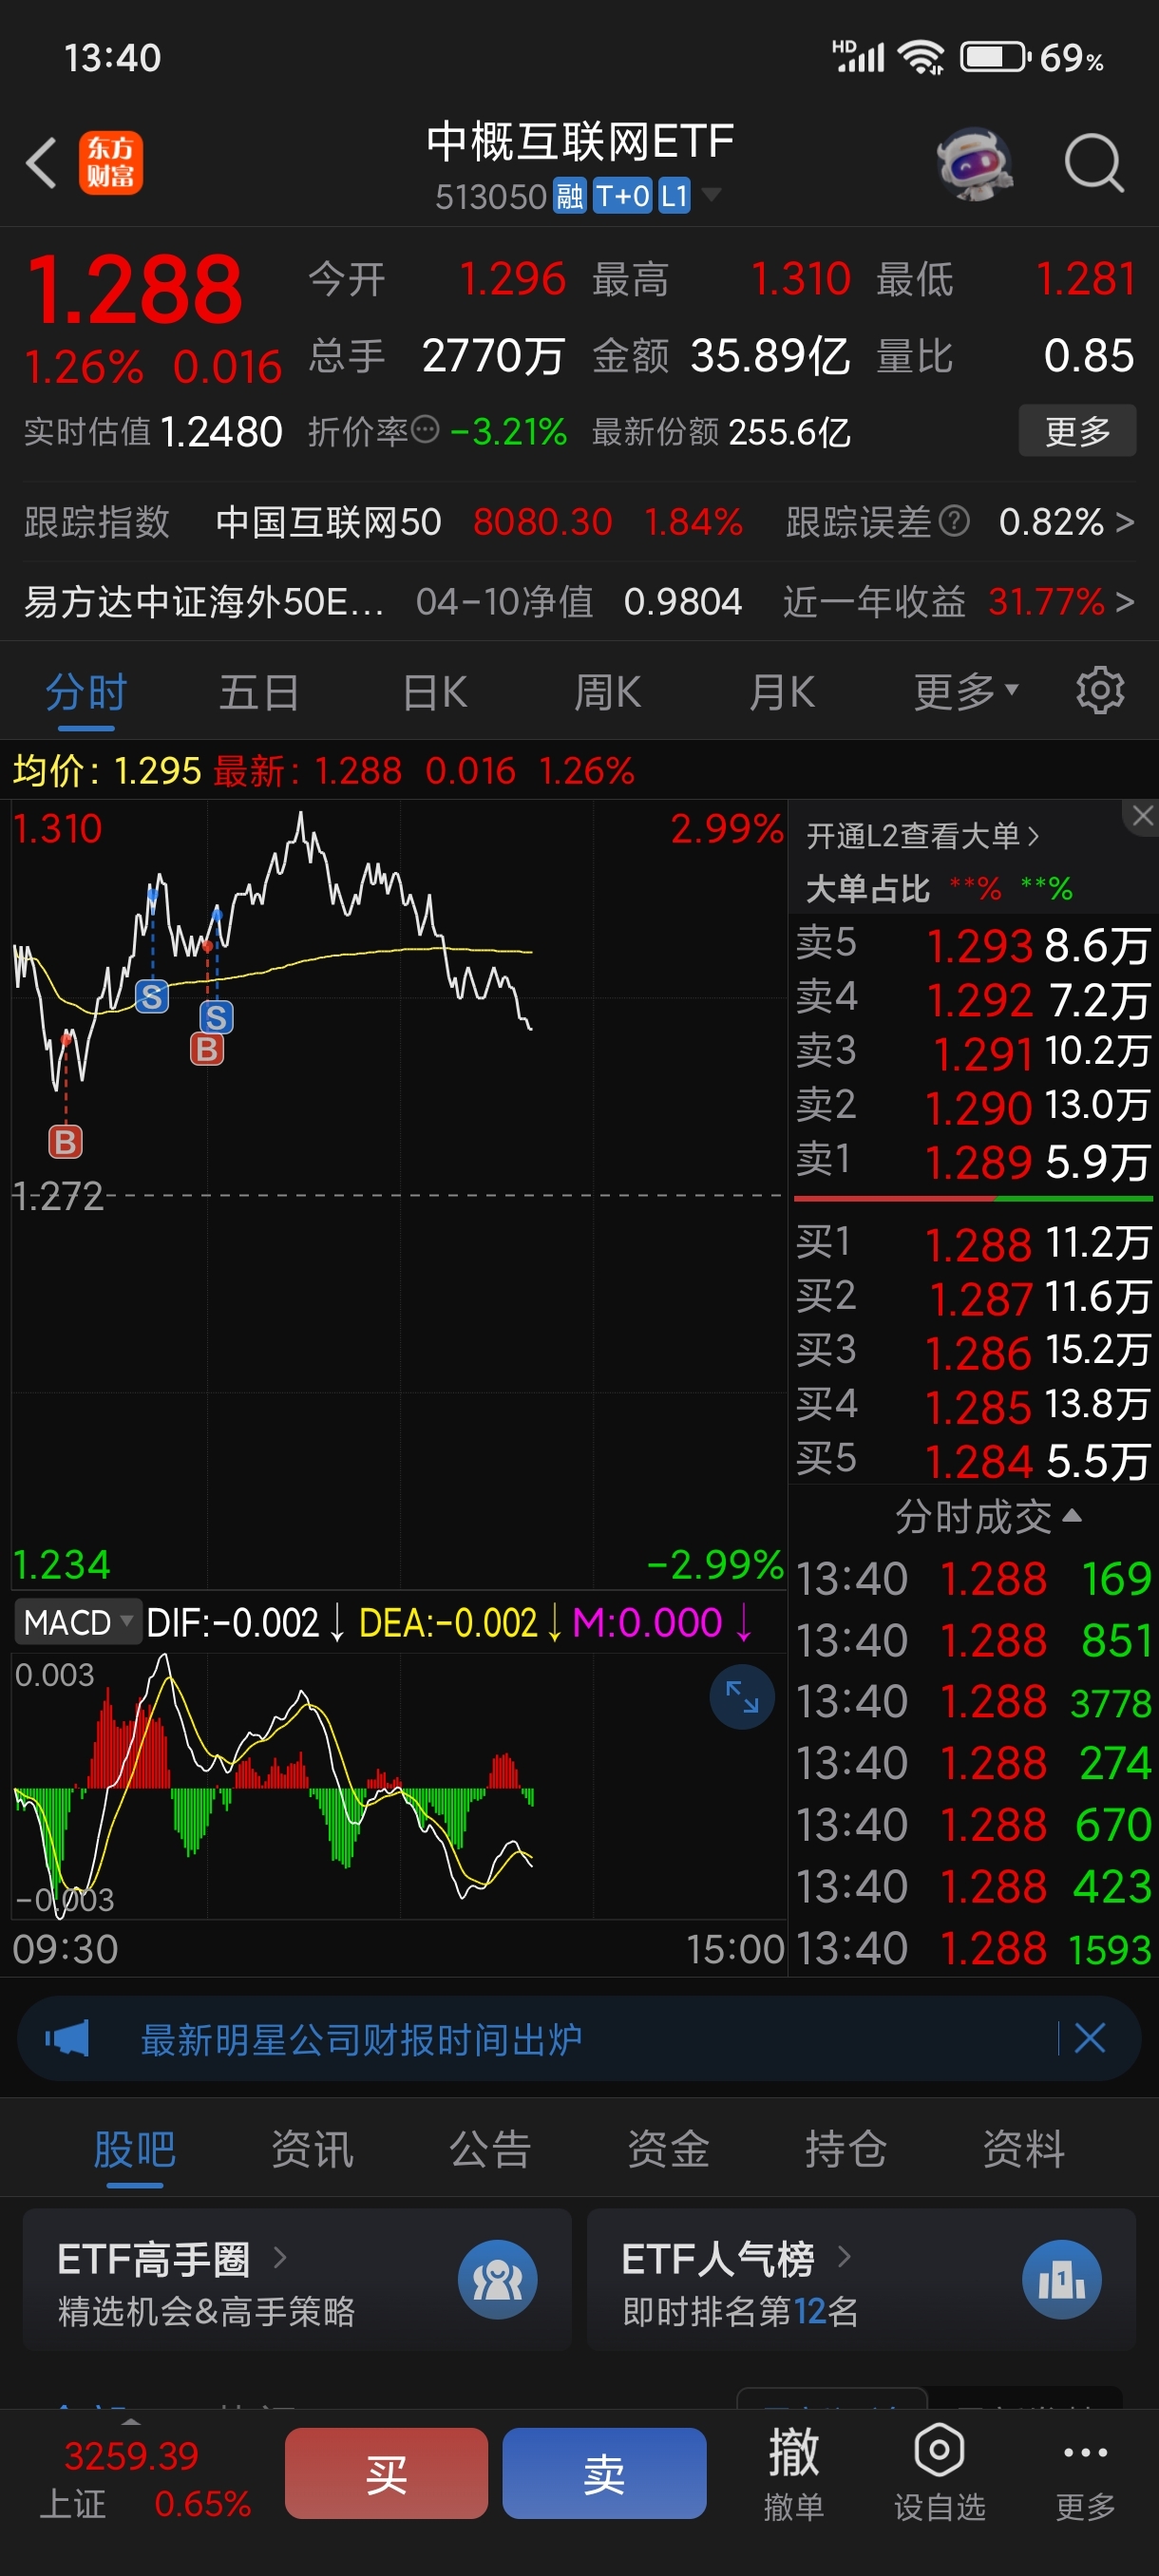Tap the 实时估值 1.2480 value

click(221, 431)
